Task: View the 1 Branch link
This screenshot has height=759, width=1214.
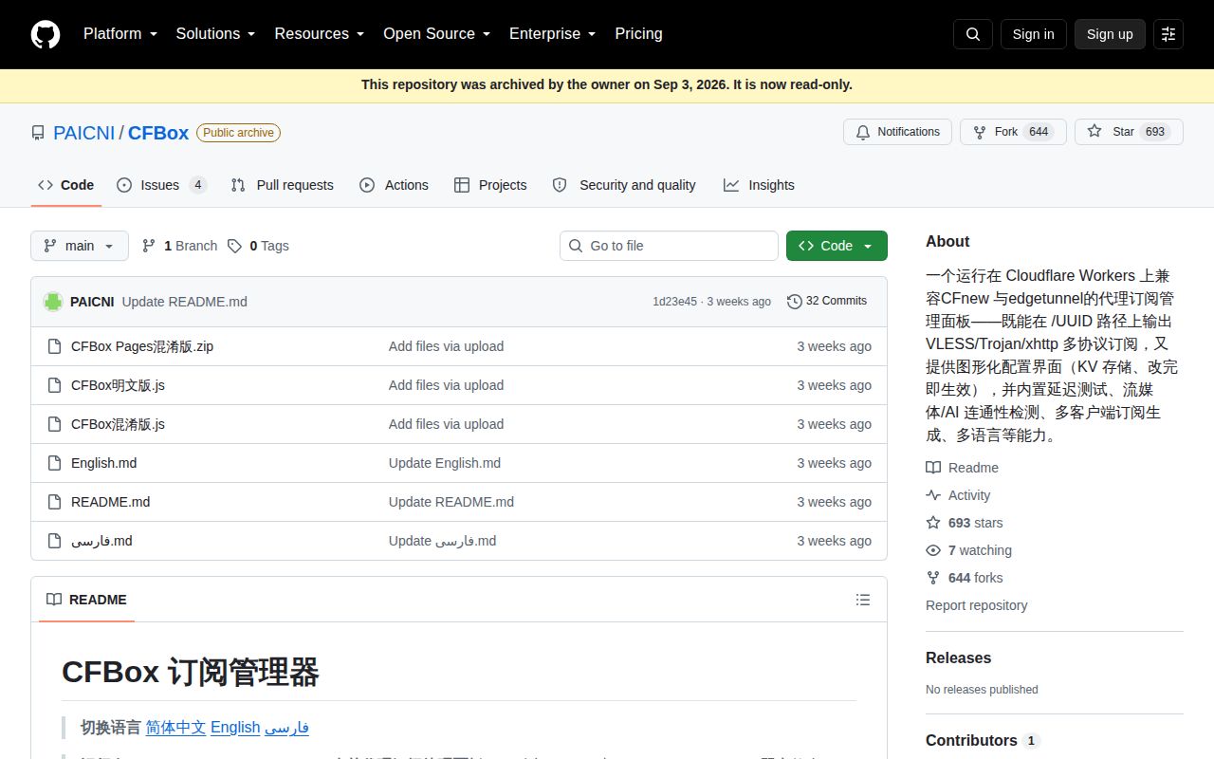Action: click(179, 246)
